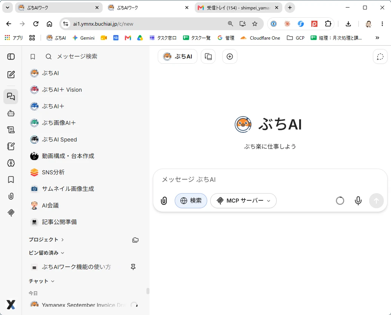Open SNS分析 agent
Image resolution: width=391 pixels, height=315 pixels.
point(85,172)
